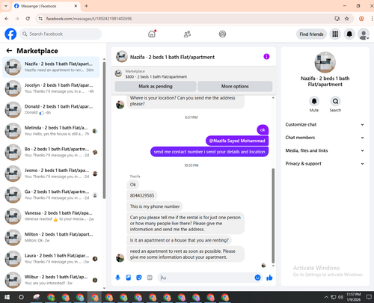
Task: Open Jesmo conversation in the list
Action: tap(51, 174)
